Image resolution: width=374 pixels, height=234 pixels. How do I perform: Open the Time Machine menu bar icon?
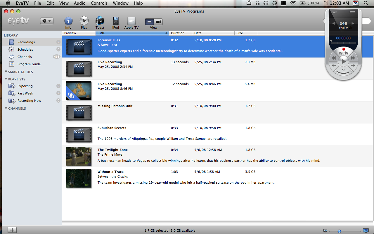coord(275,3)
